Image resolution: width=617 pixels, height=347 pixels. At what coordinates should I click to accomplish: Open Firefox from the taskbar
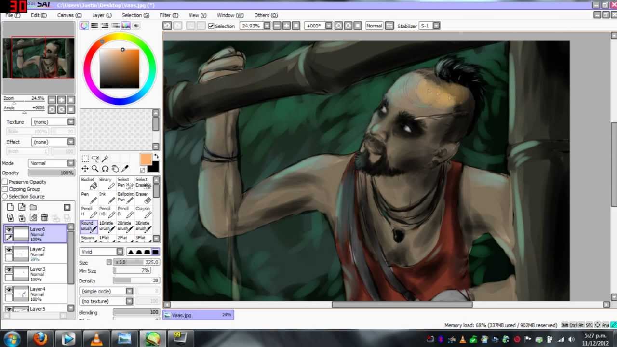click(x=40, y=338)
